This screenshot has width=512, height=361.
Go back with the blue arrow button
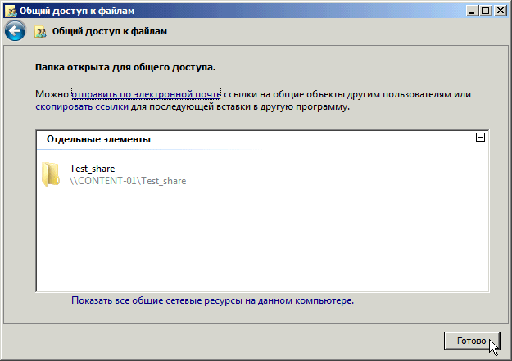point(15,31)
